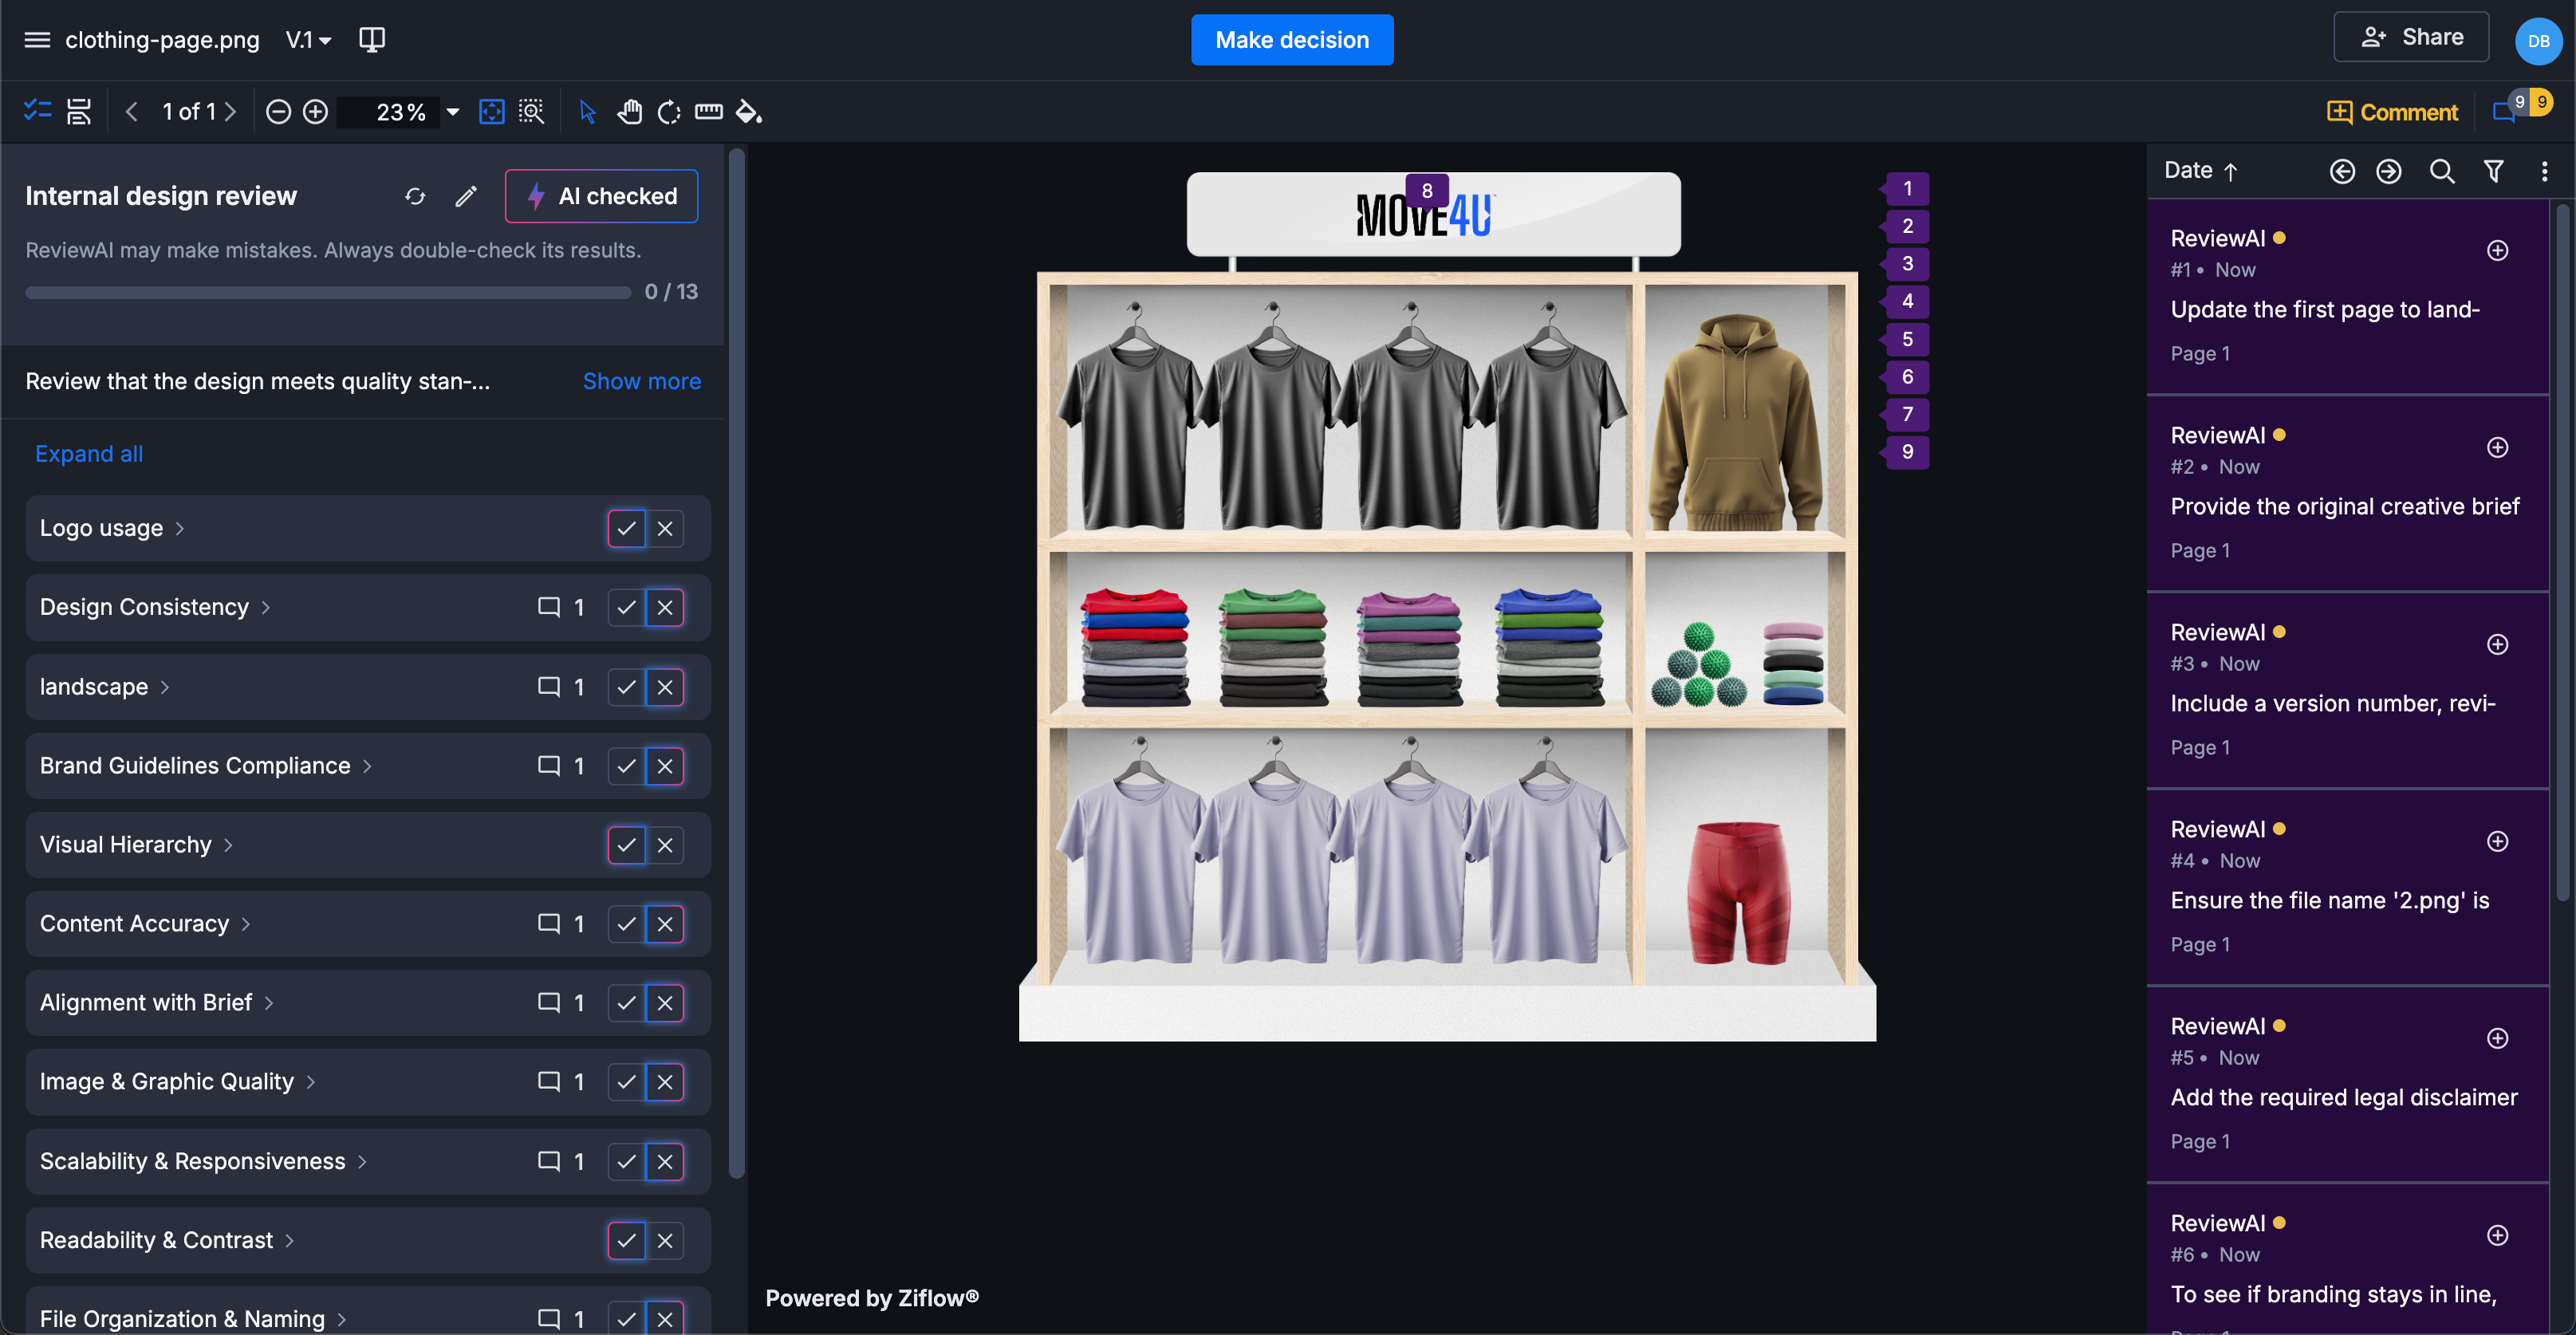Select the paint bucket color tool
This screenshot has height=1335, width=2576.
pos(749,111)
